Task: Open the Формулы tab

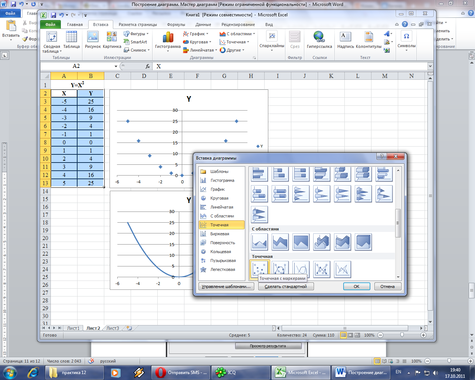Action: coord(176,24)
